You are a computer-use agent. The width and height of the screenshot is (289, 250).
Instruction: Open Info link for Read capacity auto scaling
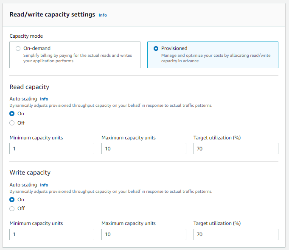pos(44,99)
